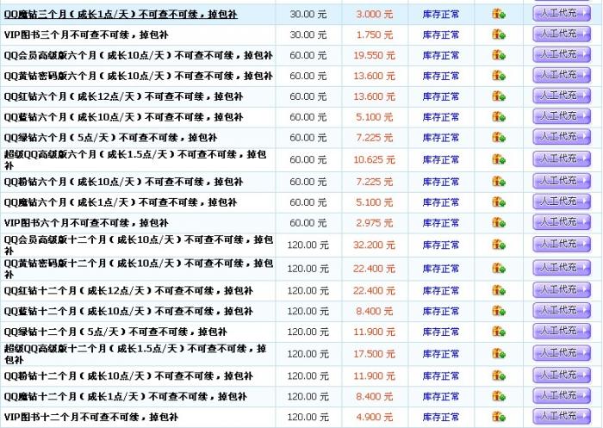
Task: Open the QQ粉钻六个月 product name
Action: click(x=123, y=182)
